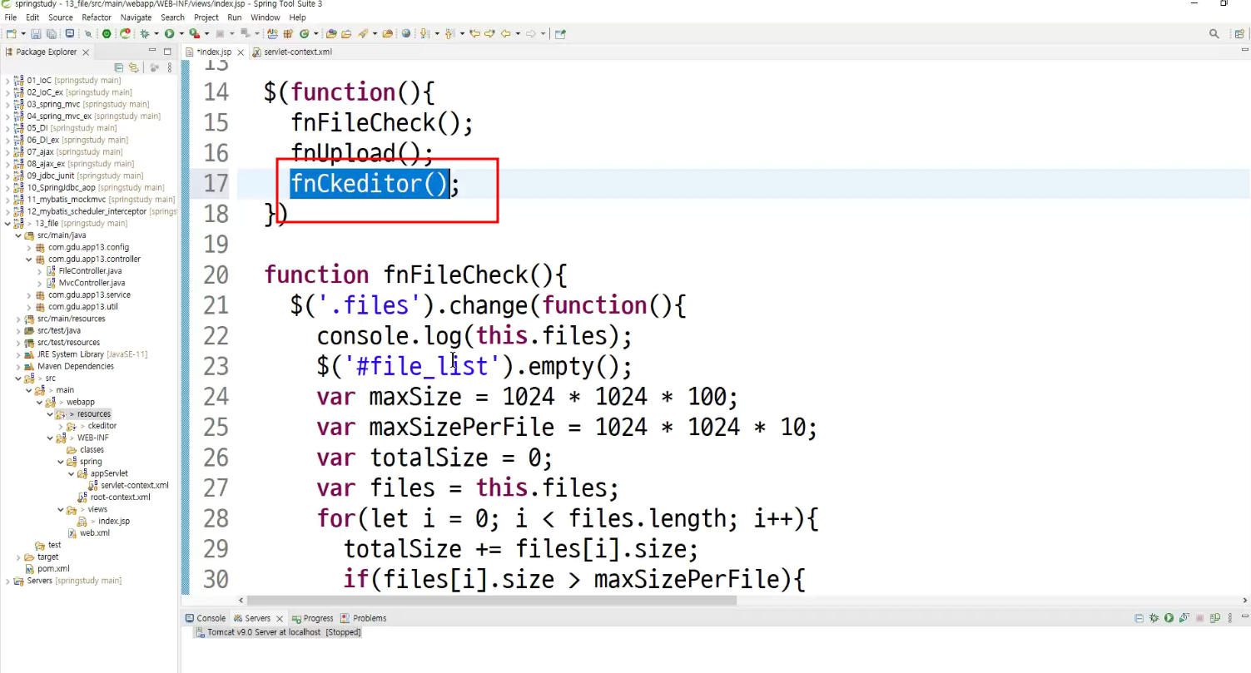Start server in debug mode in Servers view
Viewport: 1251px width, 673px height.
[x=1154, y=618]
